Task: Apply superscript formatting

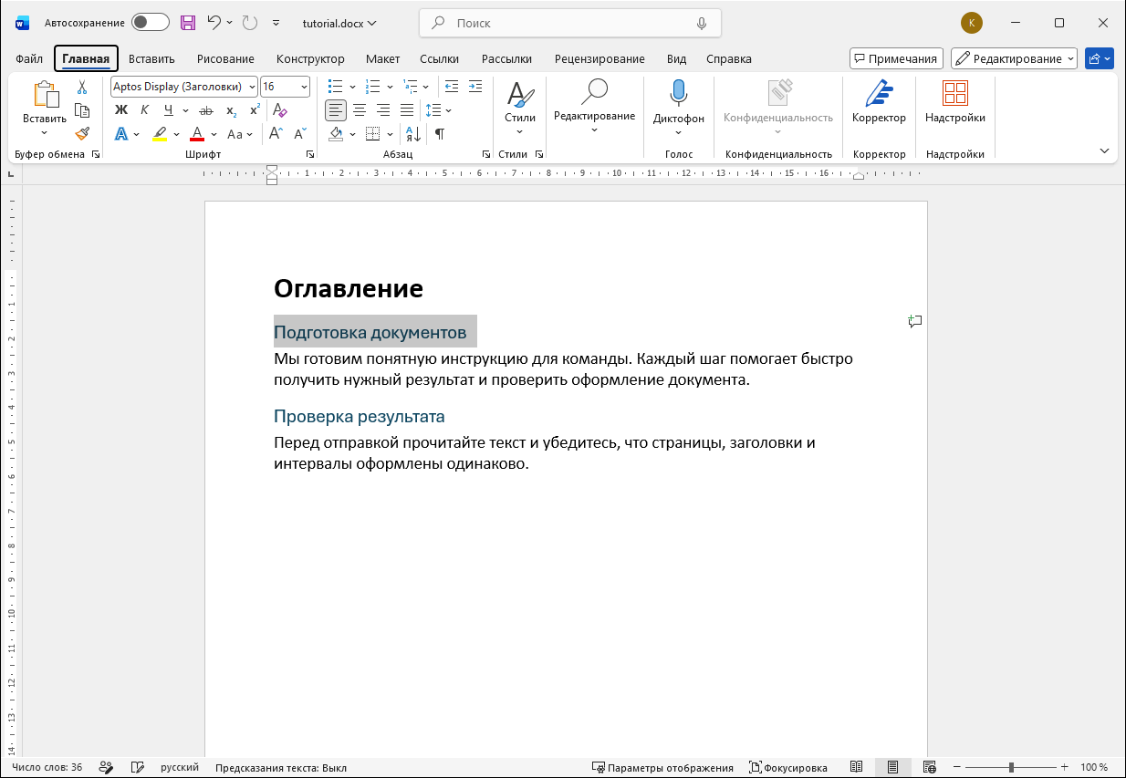Action: tap(255, 110)
